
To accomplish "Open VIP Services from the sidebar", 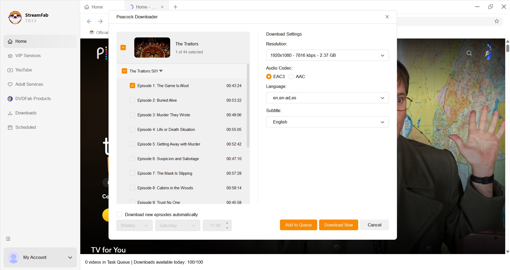I will pyautogui.click(x=28, y=56).
